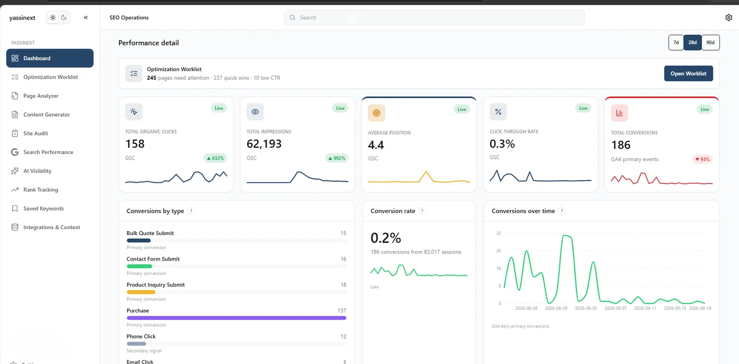Viewport: 739px width, 364px height.
Task: Click the Google G icon for Search Performance
Action: [x=15, y=152]
